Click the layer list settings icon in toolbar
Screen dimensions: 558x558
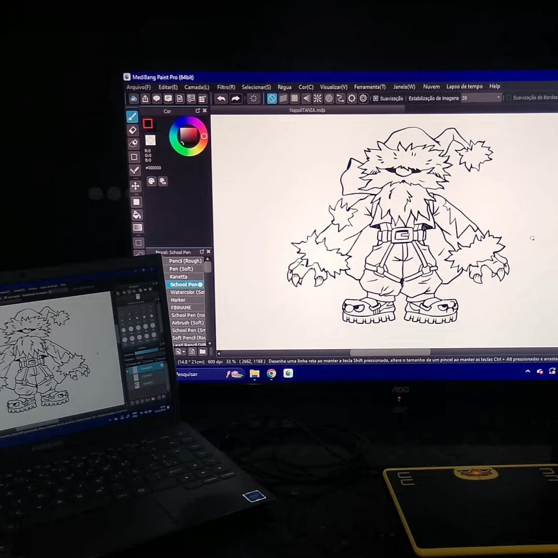point(191,99)
